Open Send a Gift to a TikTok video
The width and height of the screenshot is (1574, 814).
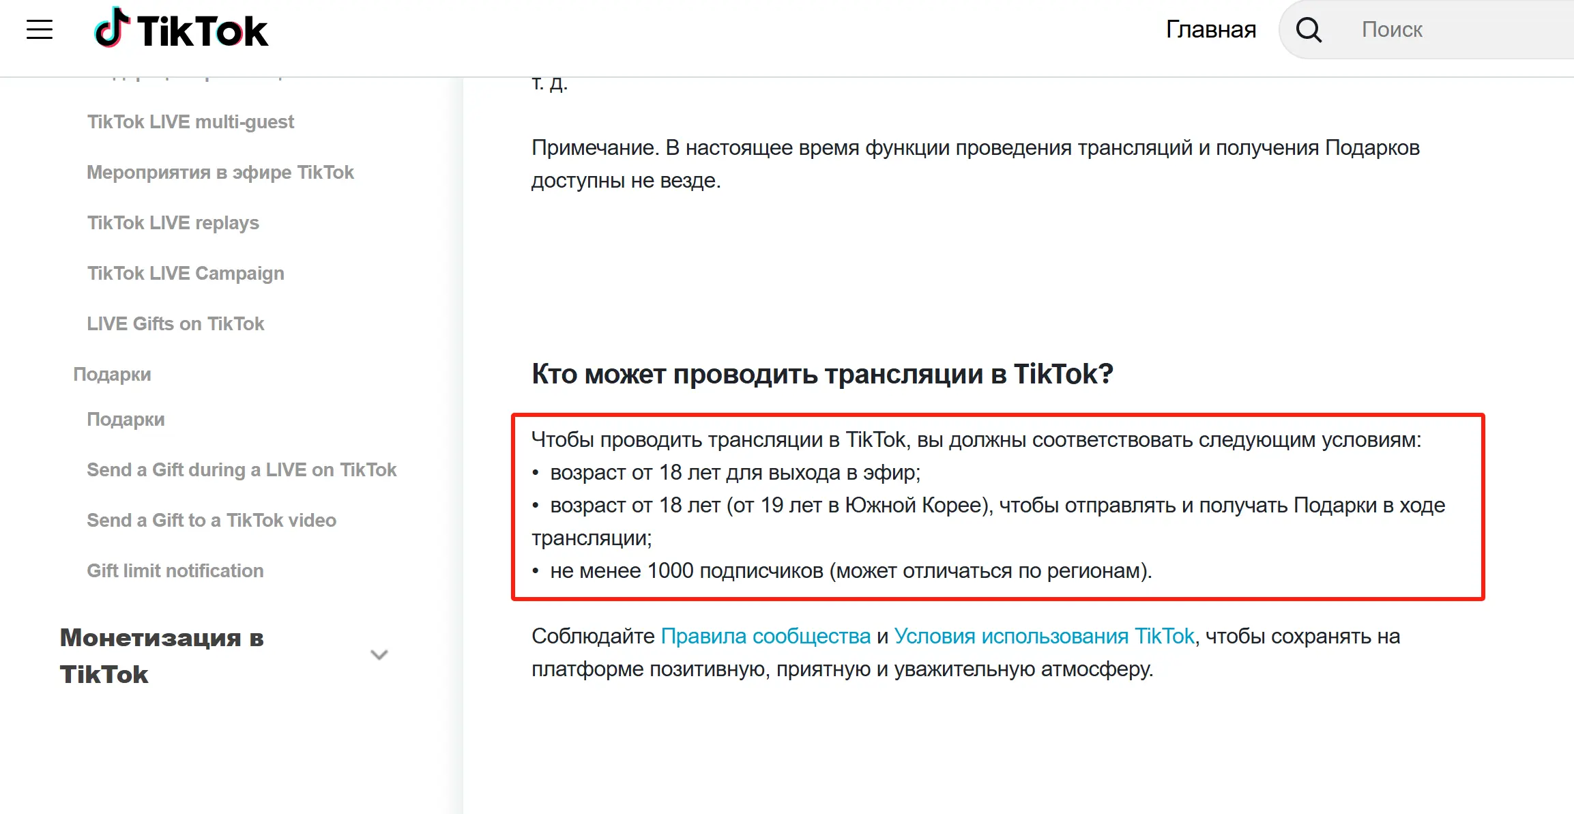[x=212, y=521]
